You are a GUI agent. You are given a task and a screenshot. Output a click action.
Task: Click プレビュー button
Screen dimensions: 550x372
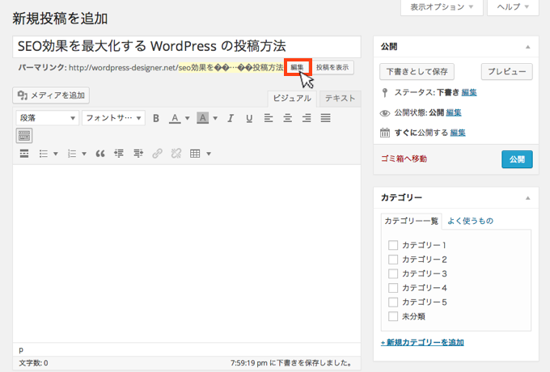507,71
